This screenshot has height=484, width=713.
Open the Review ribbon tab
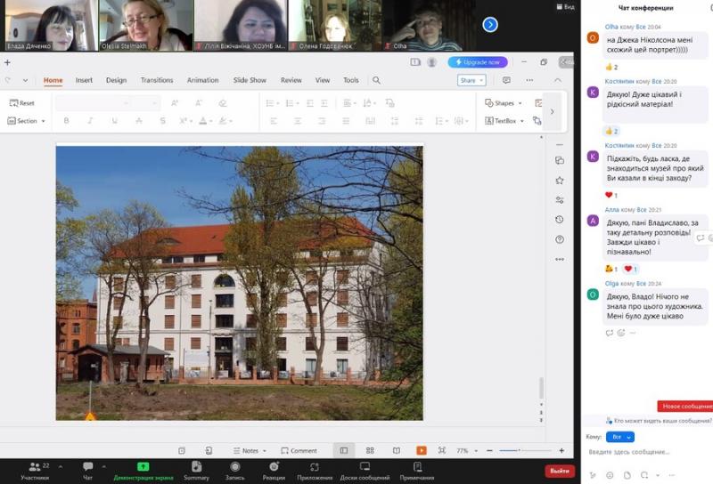(291, 80)
